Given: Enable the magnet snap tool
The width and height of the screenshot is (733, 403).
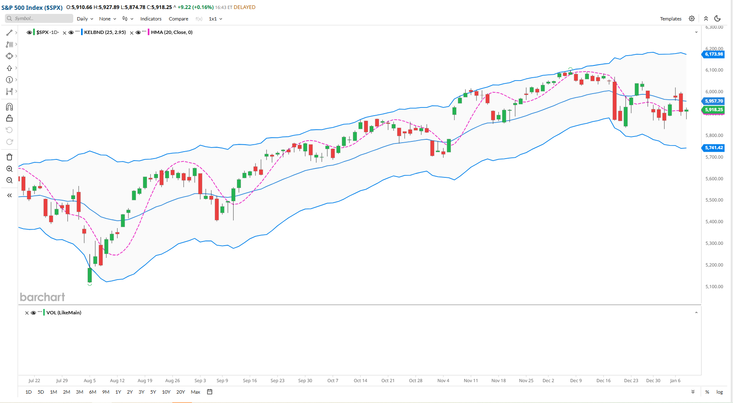Looking at the screenshot, I should click(9, 107).
